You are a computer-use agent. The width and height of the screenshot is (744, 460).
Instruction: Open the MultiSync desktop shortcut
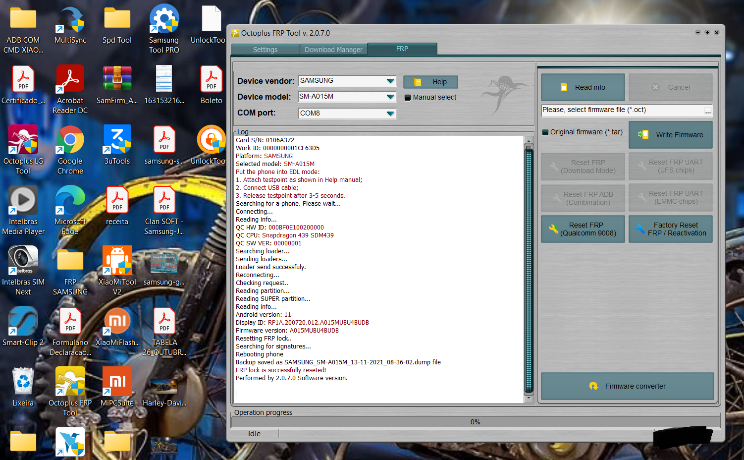pyautogui.click(x=70, y=26)
